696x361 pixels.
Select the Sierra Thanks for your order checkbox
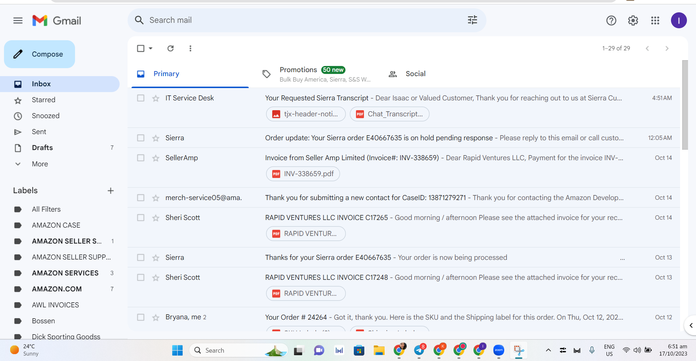pyautogui.click(x=141, y=257)
